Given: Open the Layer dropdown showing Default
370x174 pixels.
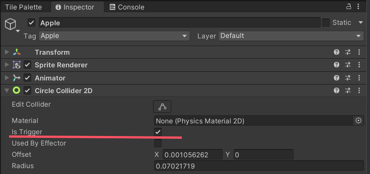Looking at the screenshot, I should point(291,36).
